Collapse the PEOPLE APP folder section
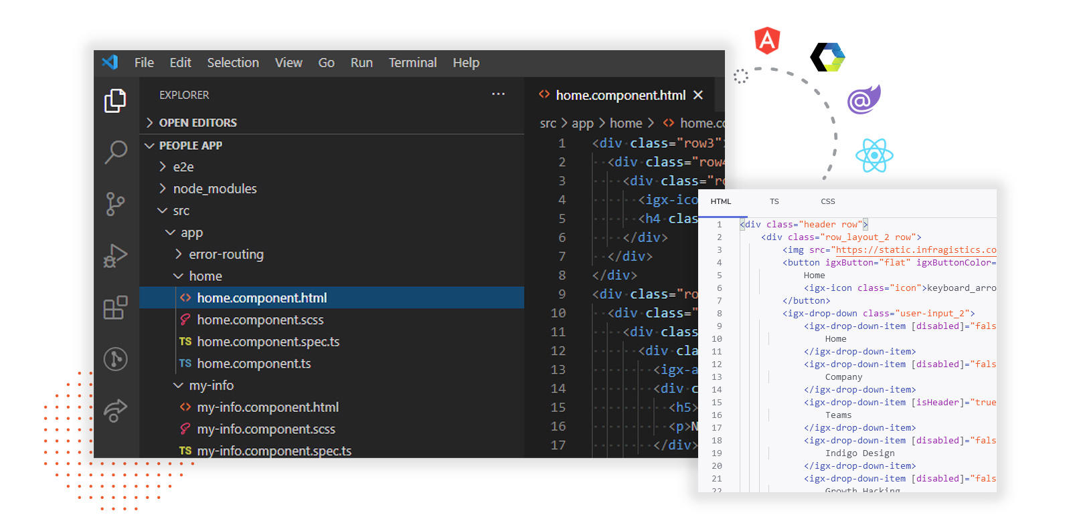1071x531 pixels. coord(190,146)
